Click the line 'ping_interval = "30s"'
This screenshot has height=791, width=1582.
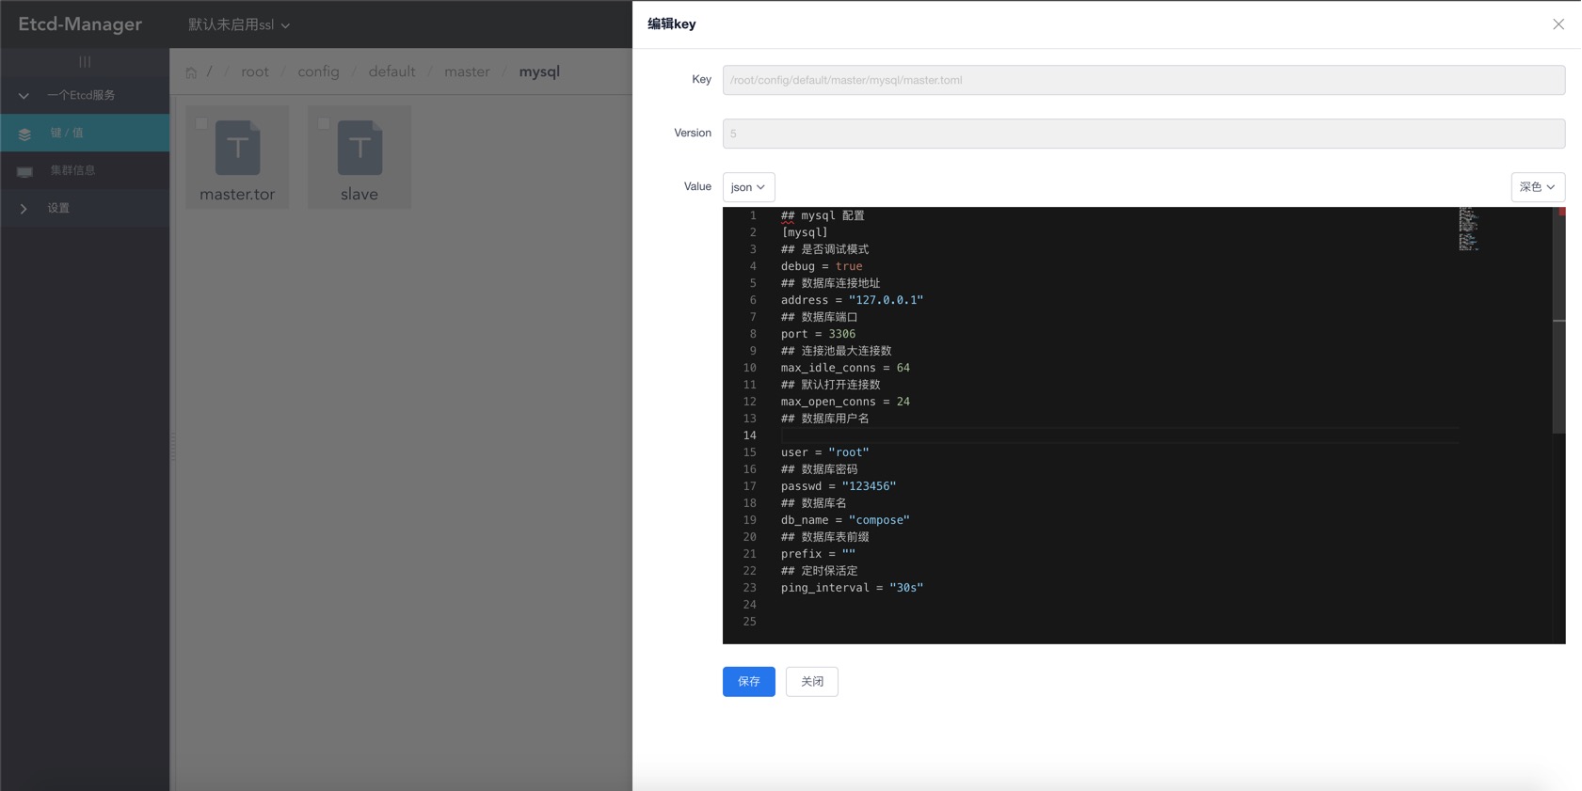[852, 588]
